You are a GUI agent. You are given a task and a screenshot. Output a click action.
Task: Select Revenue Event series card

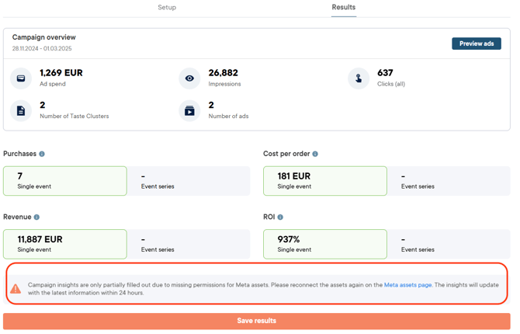(x=189, y=244)
